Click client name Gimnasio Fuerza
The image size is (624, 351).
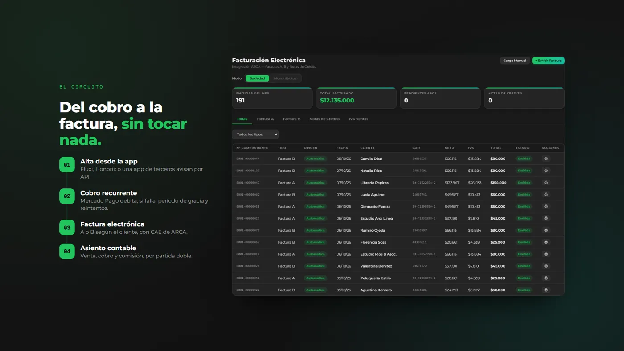click(x=375, y=207)
